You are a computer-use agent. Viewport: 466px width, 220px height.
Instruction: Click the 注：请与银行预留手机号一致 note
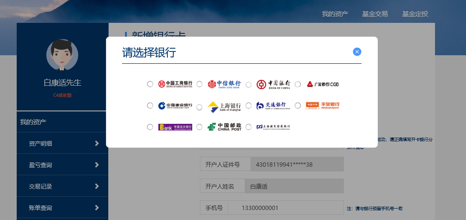(x=374, y=209)
